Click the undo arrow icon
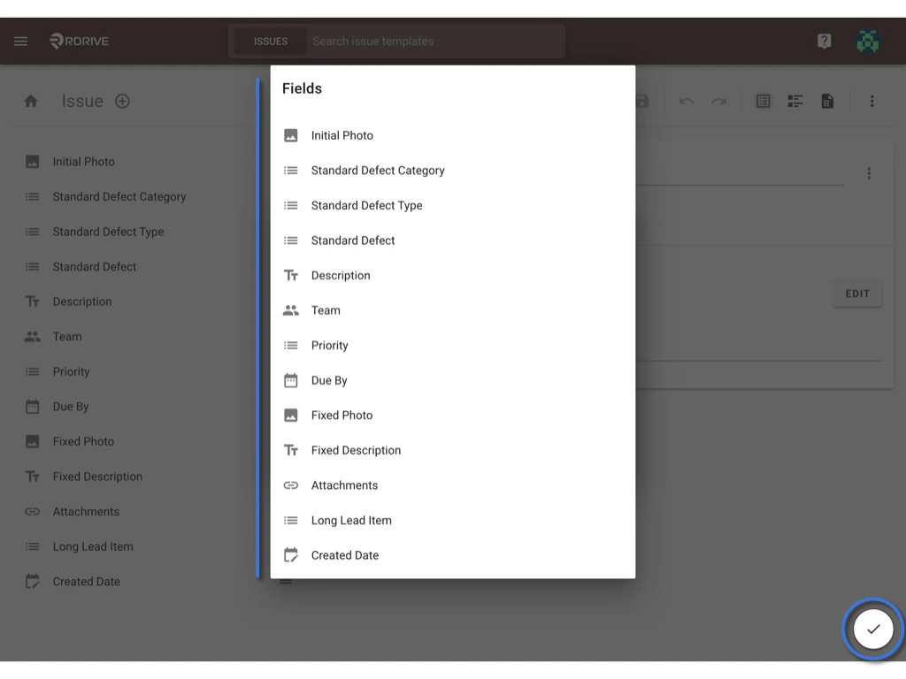 tap(687, 102)
